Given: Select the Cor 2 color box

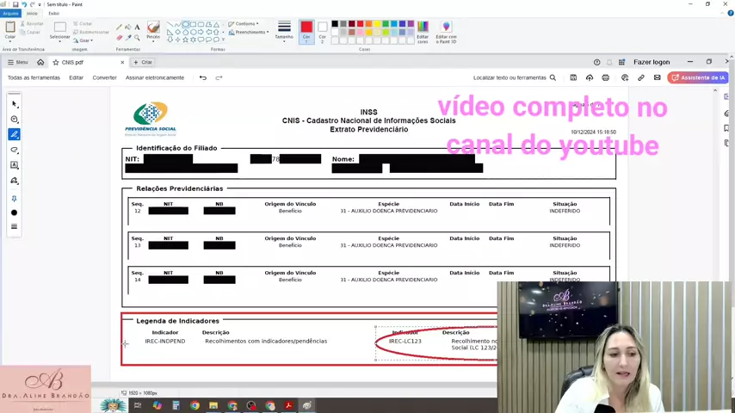Looking at the screenshot, I should [x=323, y=30].
